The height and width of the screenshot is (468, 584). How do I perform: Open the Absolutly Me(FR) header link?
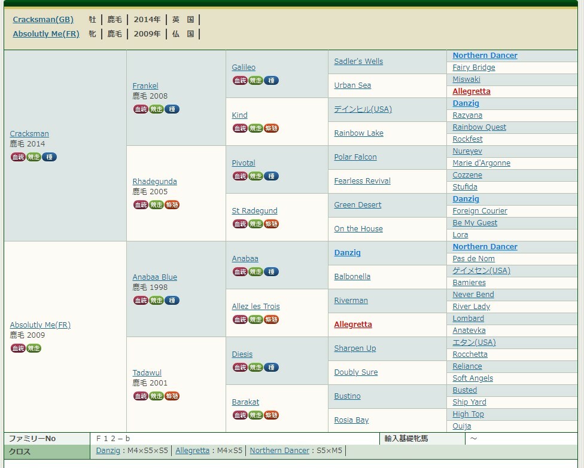pyautogui.click(x=46, y=34)
